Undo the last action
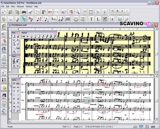The height and width of the screenshot is (129, 160). (x=50, y=12)
